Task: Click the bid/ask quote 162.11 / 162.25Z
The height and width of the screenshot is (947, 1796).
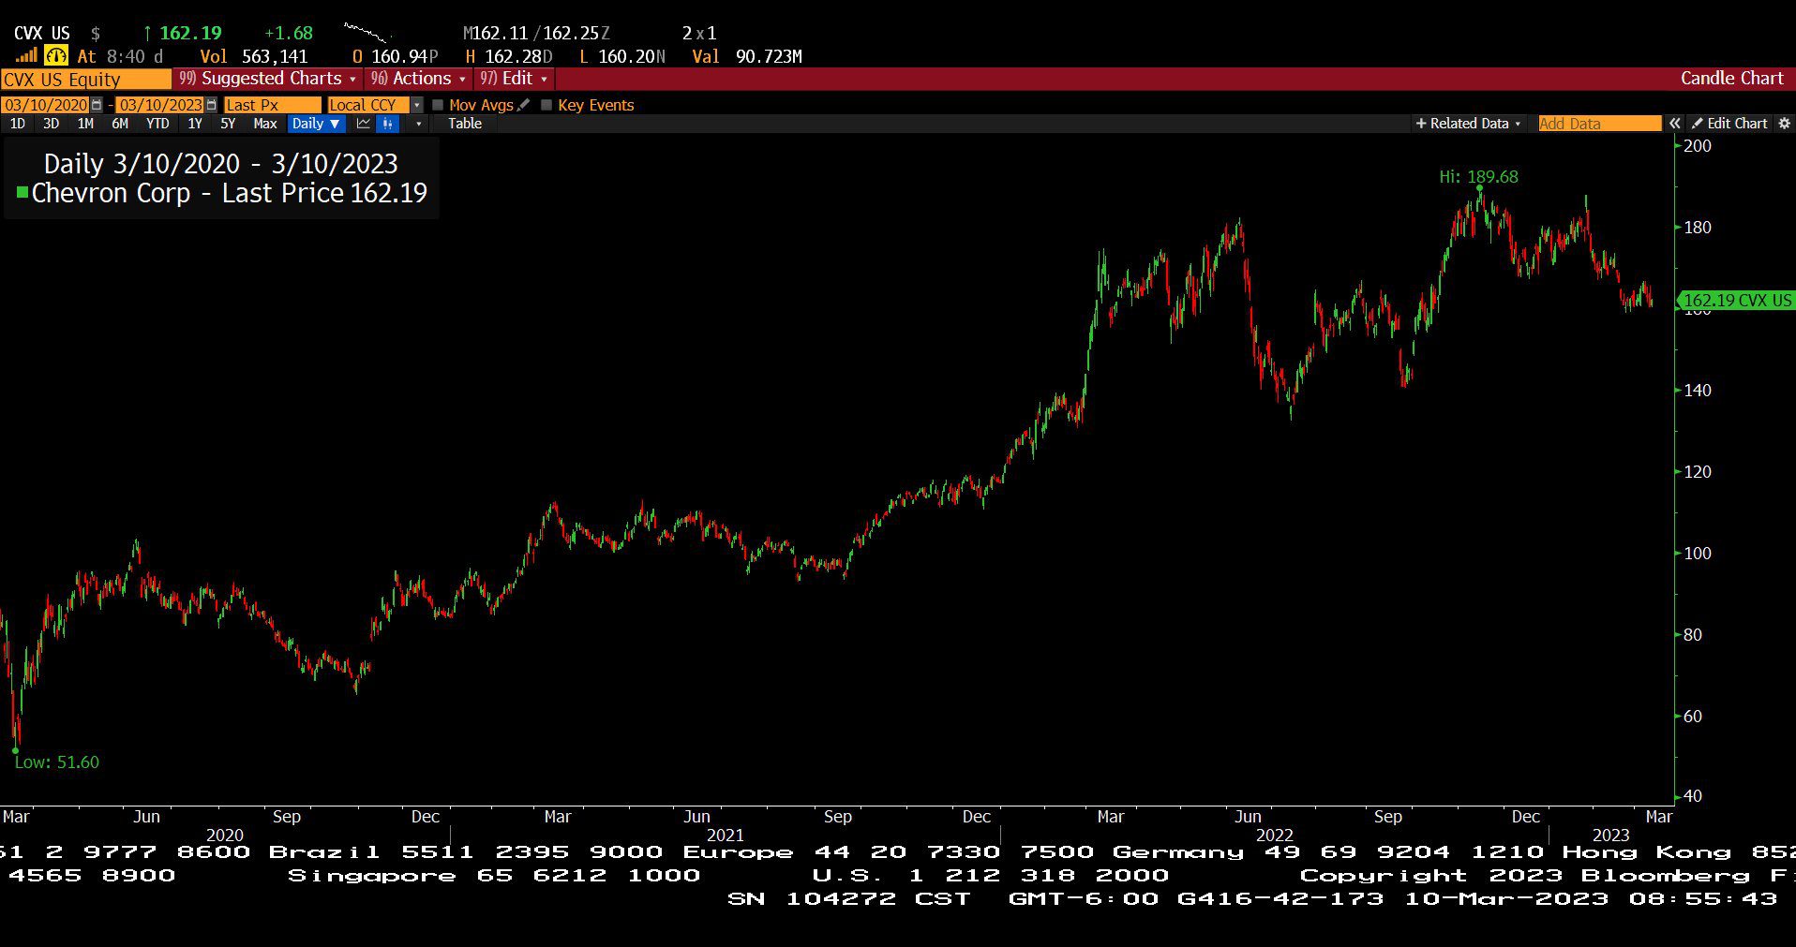Action: coord(536,33)
